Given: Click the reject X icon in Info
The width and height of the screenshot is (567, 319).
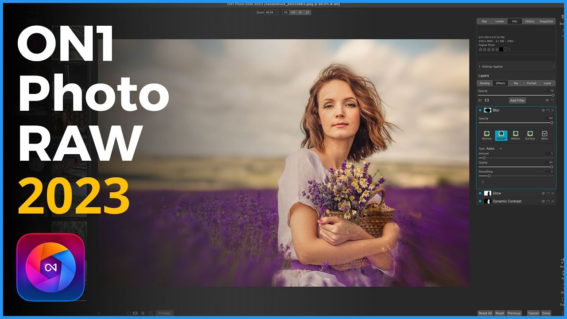Looking at the screenshot, I should (509, 49).
